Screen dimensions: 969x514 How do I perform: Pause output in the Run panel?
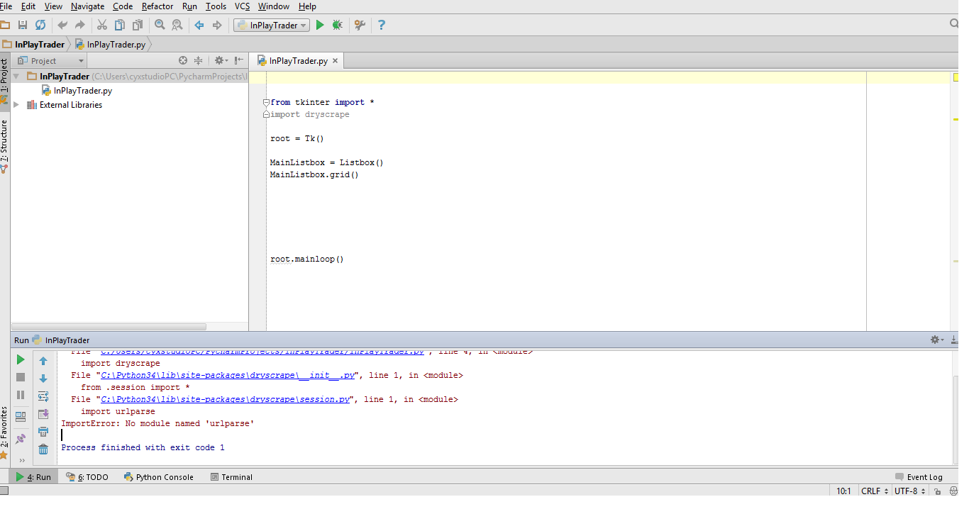point(21,395)
